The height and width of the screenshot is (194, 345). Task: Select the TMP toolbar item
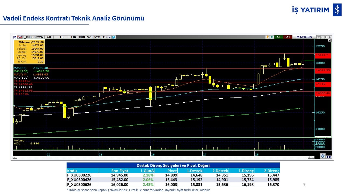pos(104,37)
